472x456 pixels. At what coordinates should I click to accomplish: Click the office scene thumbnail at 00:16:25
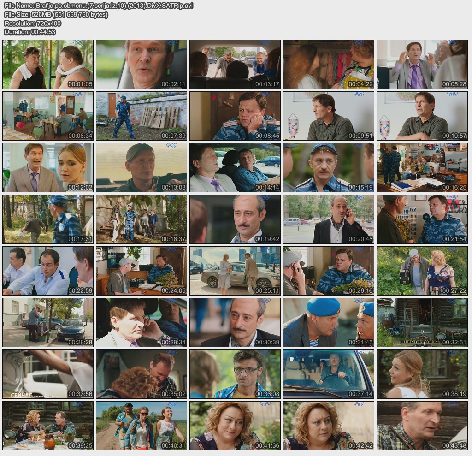pos(422,167)
